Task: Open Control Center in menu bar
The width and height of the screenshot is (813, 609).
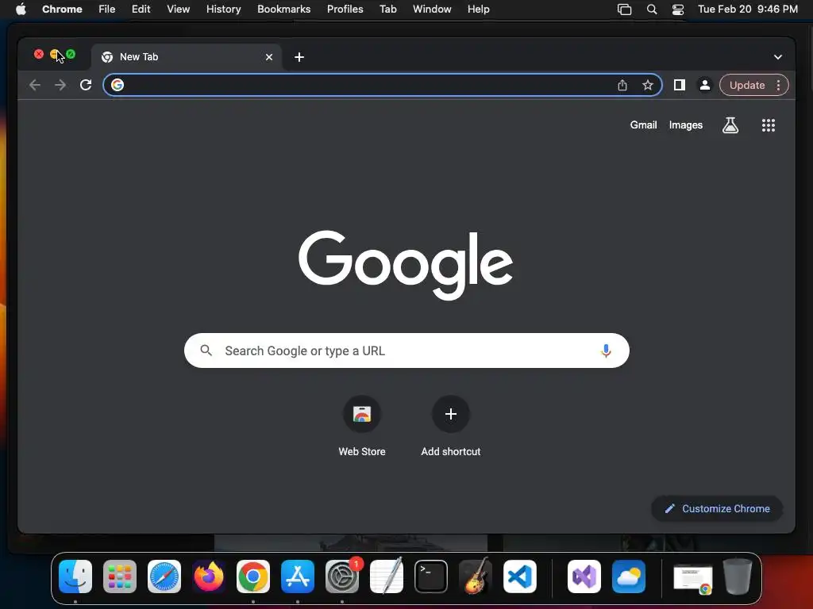Action: 678,10
